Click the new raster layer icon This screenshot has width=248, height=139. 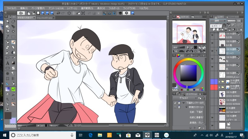click(x=214, y=29)
